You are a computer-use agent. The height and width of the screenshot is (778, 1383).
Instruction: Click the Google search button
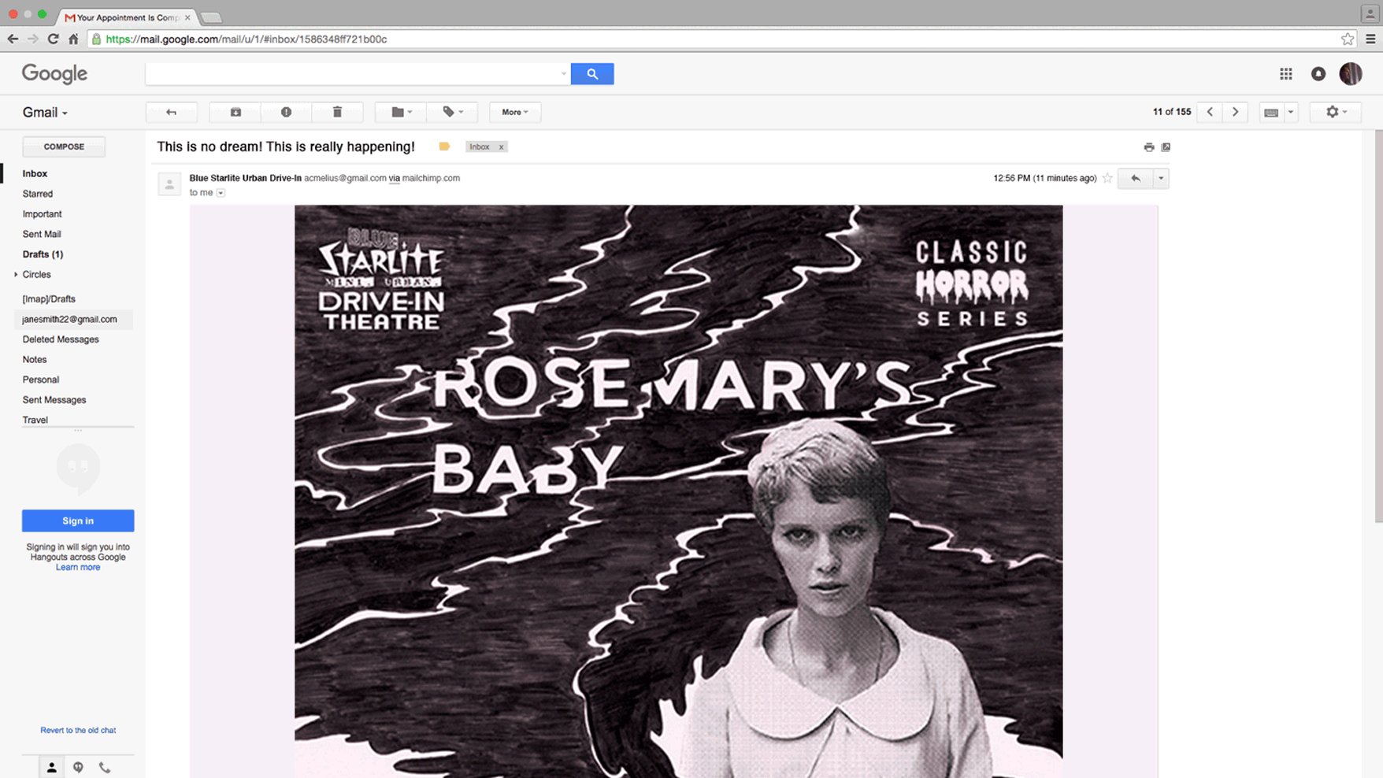coord(592,74)
